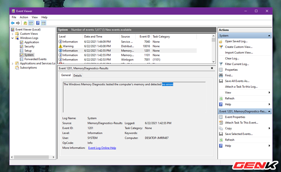281x172 pixels.
Task: Click Refresh under System actions
Action: tap(230, 99)
